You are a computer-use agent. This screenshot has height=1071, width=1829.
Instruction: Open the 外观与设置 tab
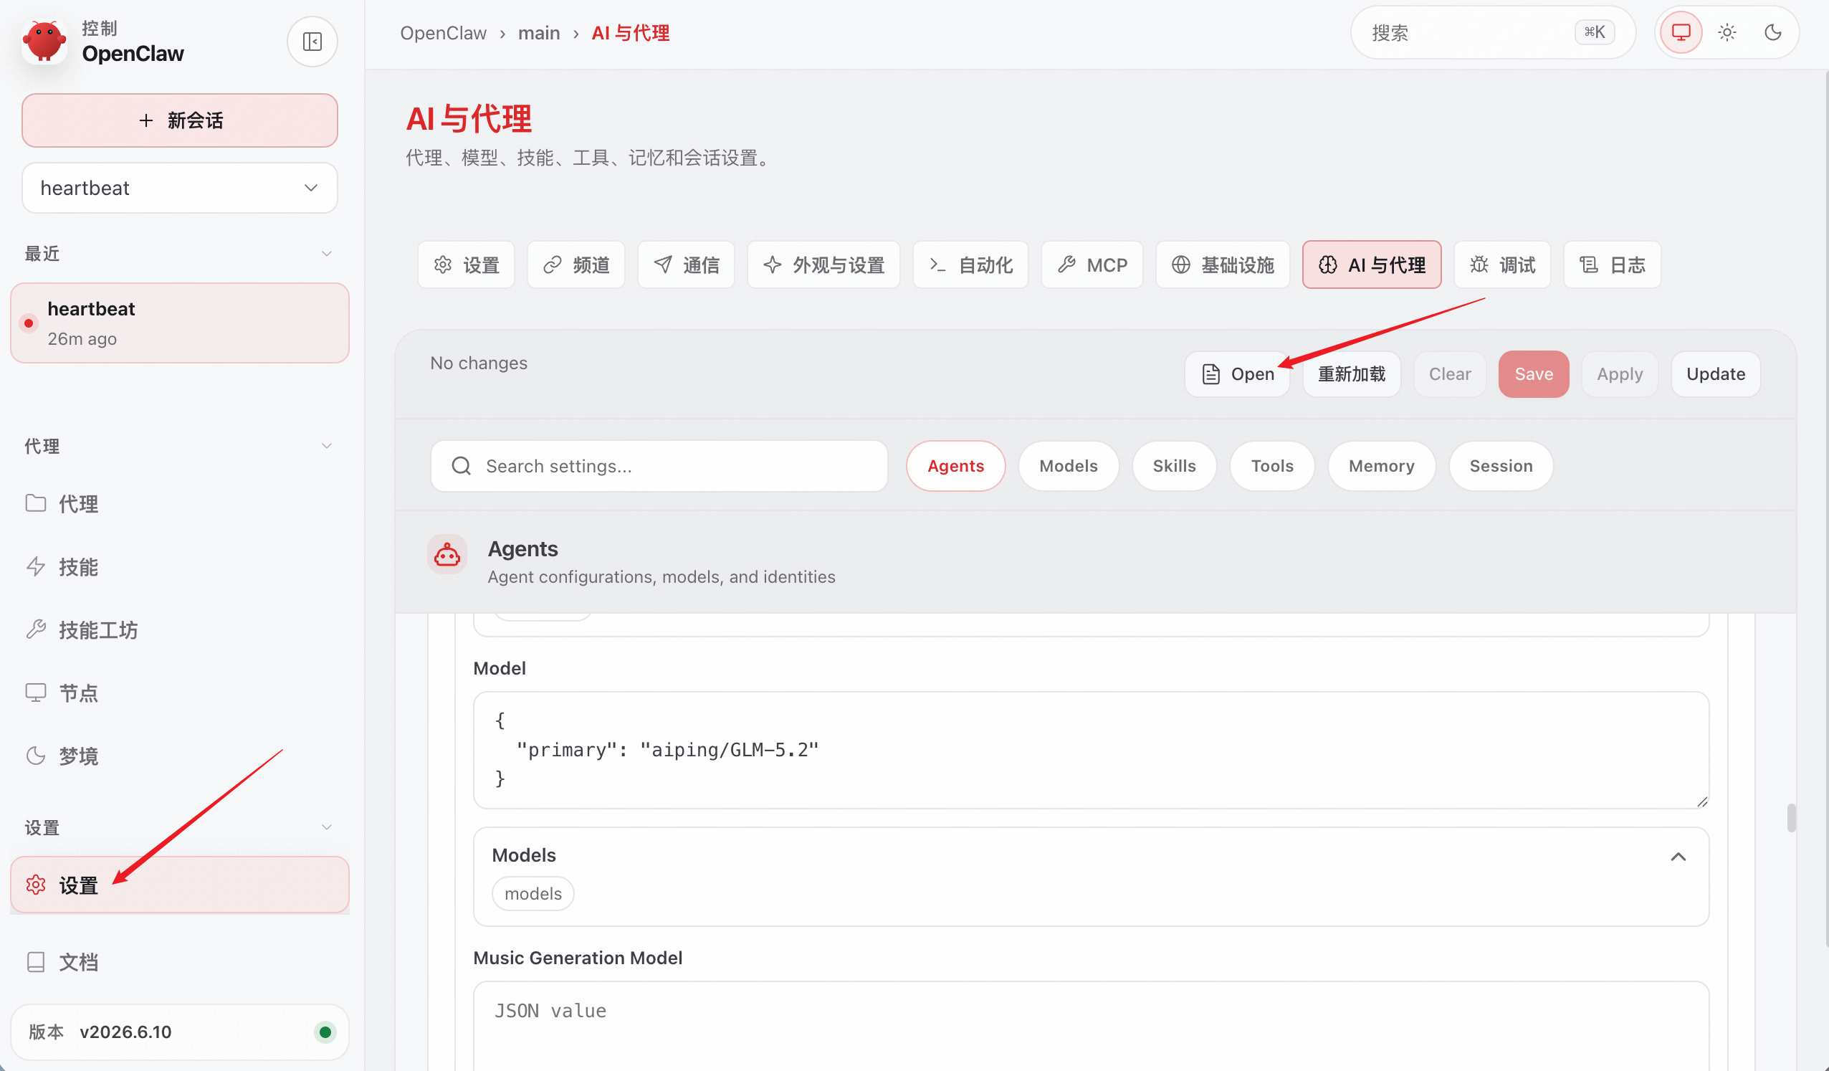(x=823, y=265)
